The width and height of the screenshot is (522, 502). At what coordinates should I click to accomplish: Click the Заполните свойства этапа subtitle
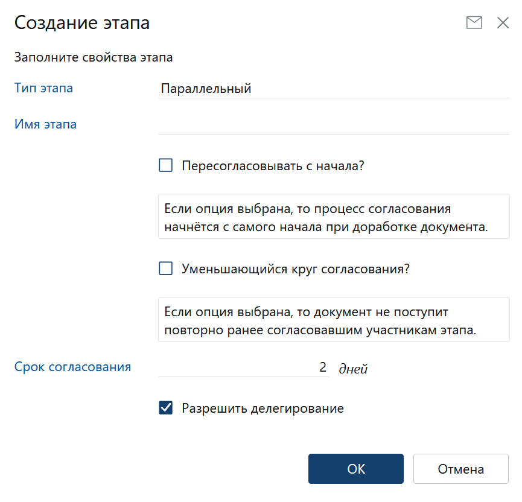94,58
